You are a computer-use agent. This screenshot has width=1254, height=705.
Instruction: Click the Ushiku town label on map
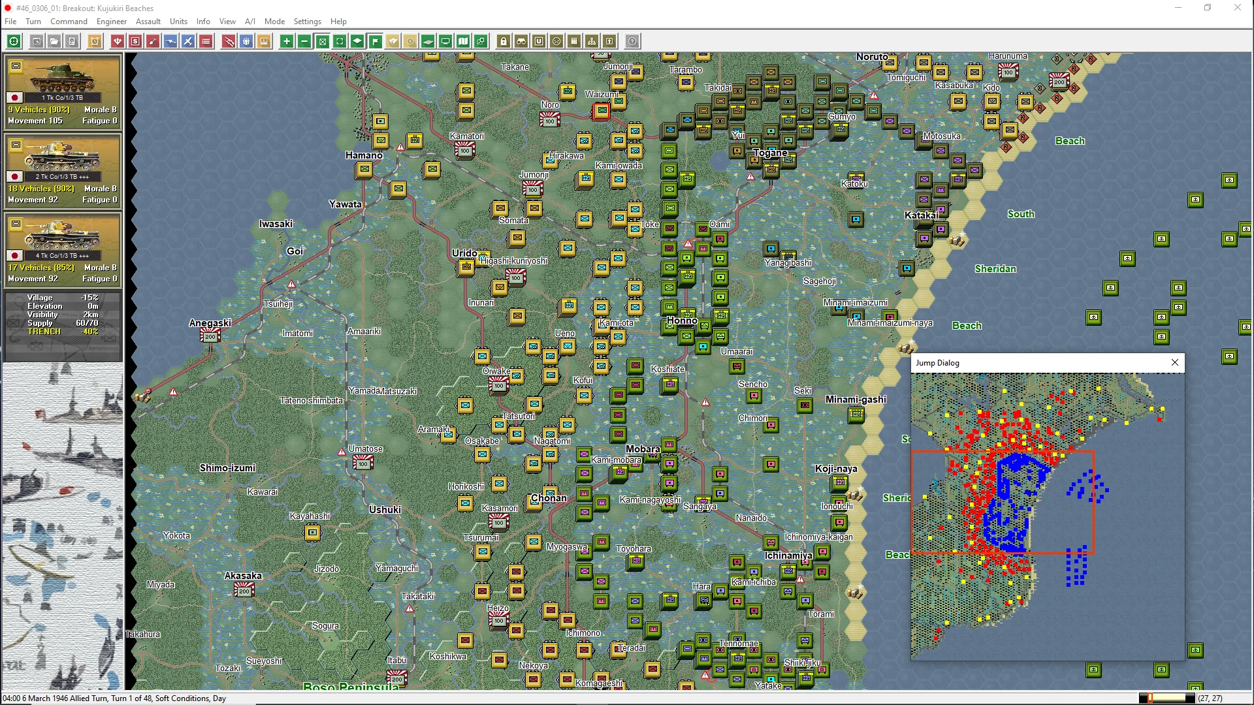coord(385,510)
